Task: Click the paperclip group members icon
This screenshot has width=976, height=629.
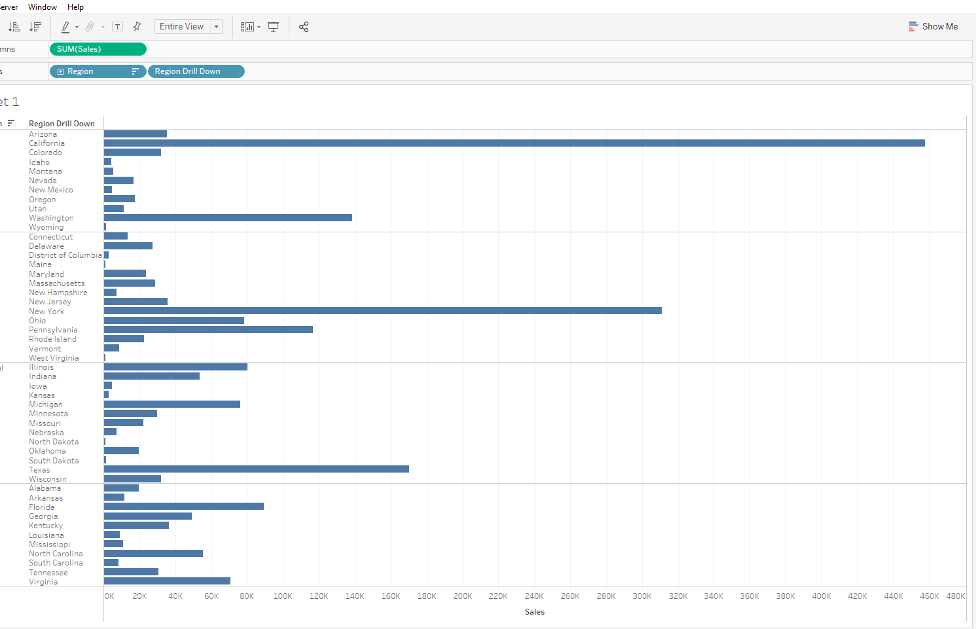Action: [x=90, y=27]
